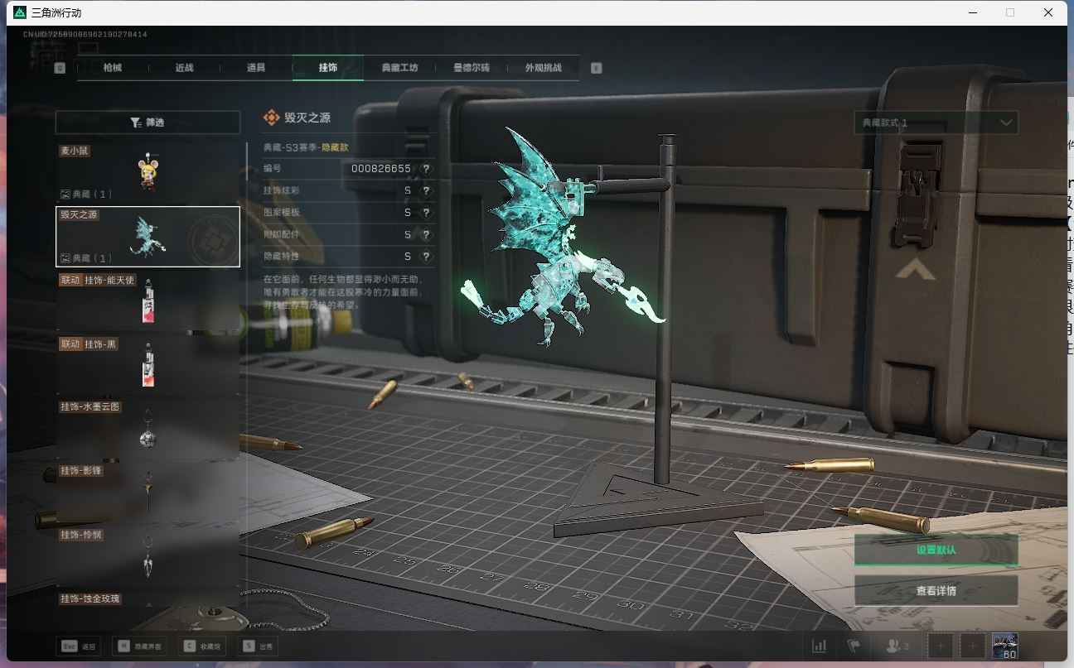
Task: Click the flag icon in bottom bar
Action: point(853,646)
